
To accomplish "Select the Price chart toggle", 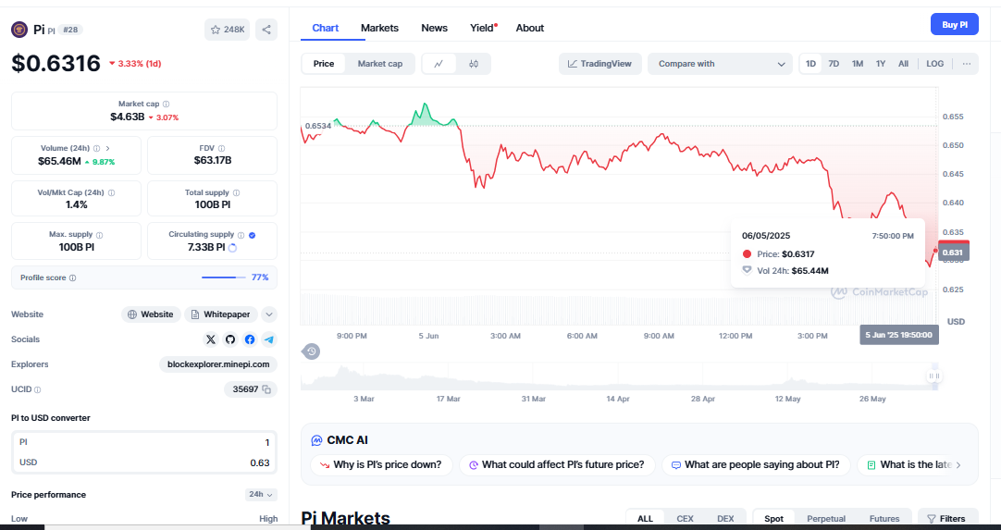I will click(x=324, y=64).
